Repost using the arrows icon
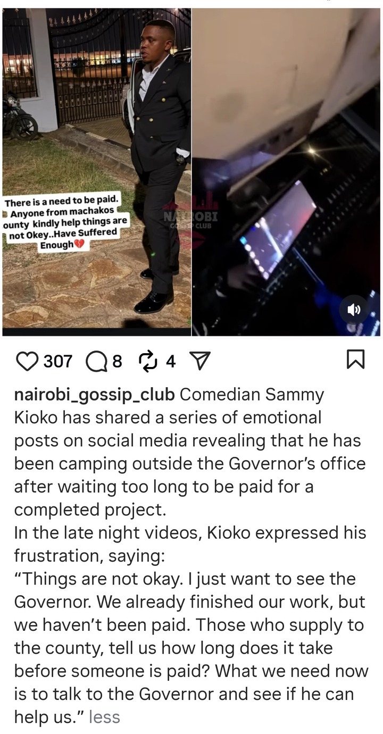This screenshot has width=383, height=734. coord(147,361)
